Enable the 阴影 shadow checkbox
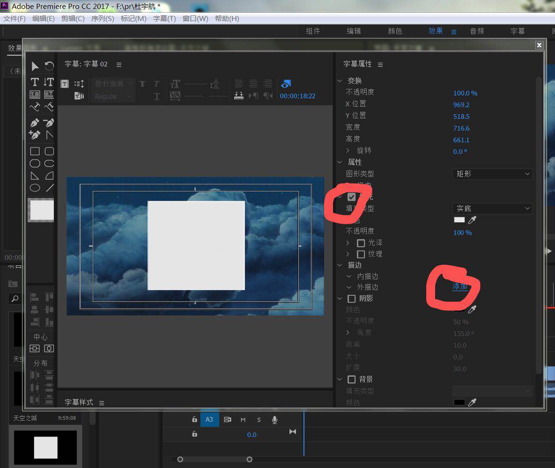555x468 pixels. click(x=352, y=299)
